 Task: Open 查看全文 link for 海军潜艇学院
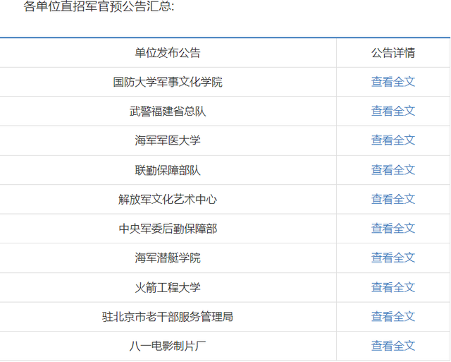point(393,258)
